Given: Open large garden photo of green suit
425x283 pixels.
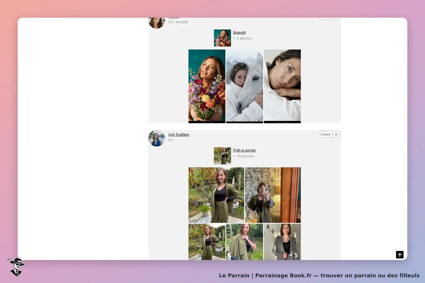Looking at the screenshot, I should [x=216, y=195].
